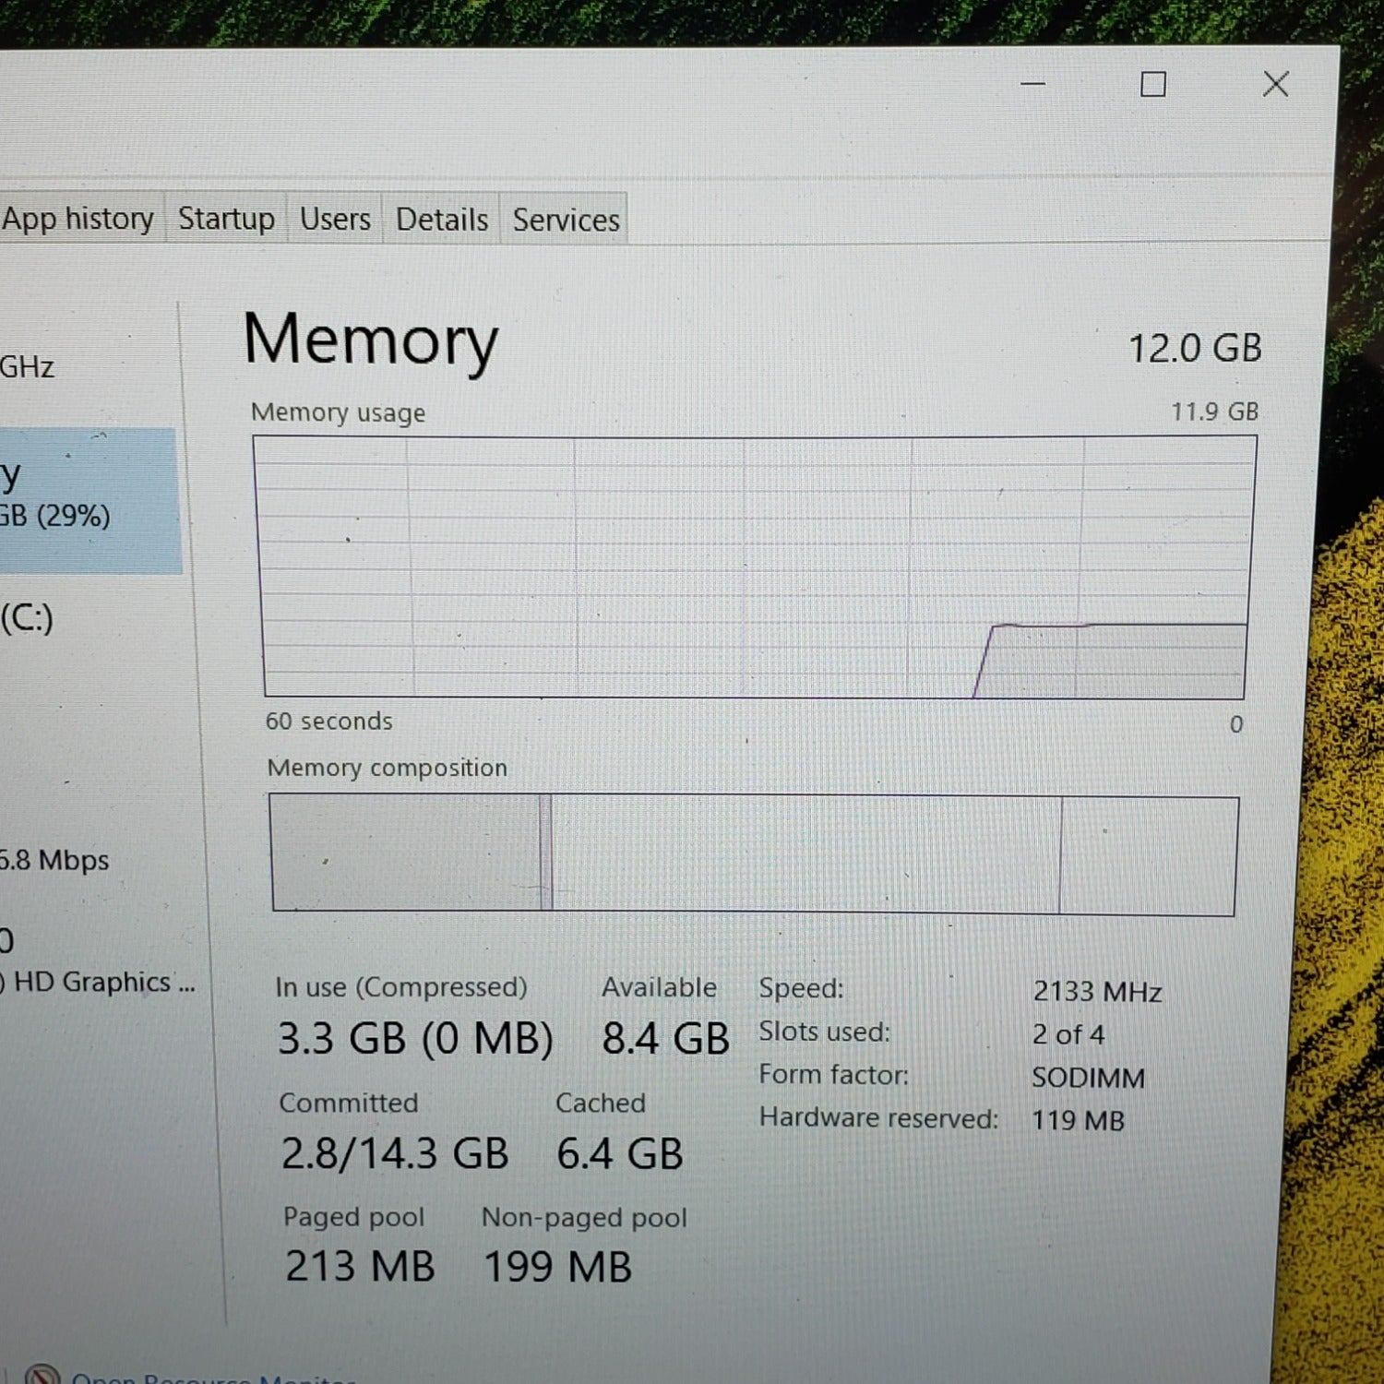Open the Startup tab
Screen dimensions: 1384x1384
click(x=226, y=219)
